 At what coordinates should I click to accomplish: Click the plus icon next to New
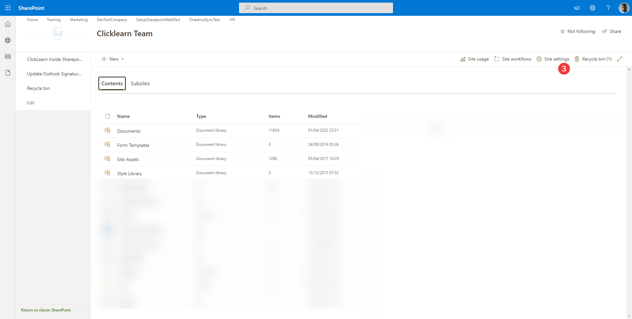(x=104, y=59)
